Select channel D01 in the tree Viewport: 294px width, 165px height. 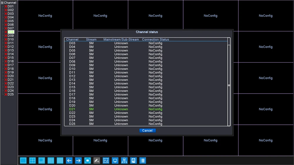(x=11, y=6)
